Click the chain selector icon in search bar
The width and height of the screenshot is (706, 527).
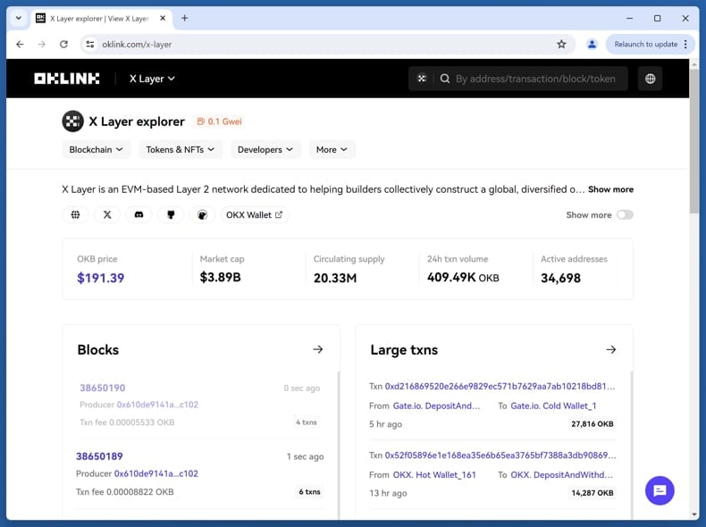point(422,79)
